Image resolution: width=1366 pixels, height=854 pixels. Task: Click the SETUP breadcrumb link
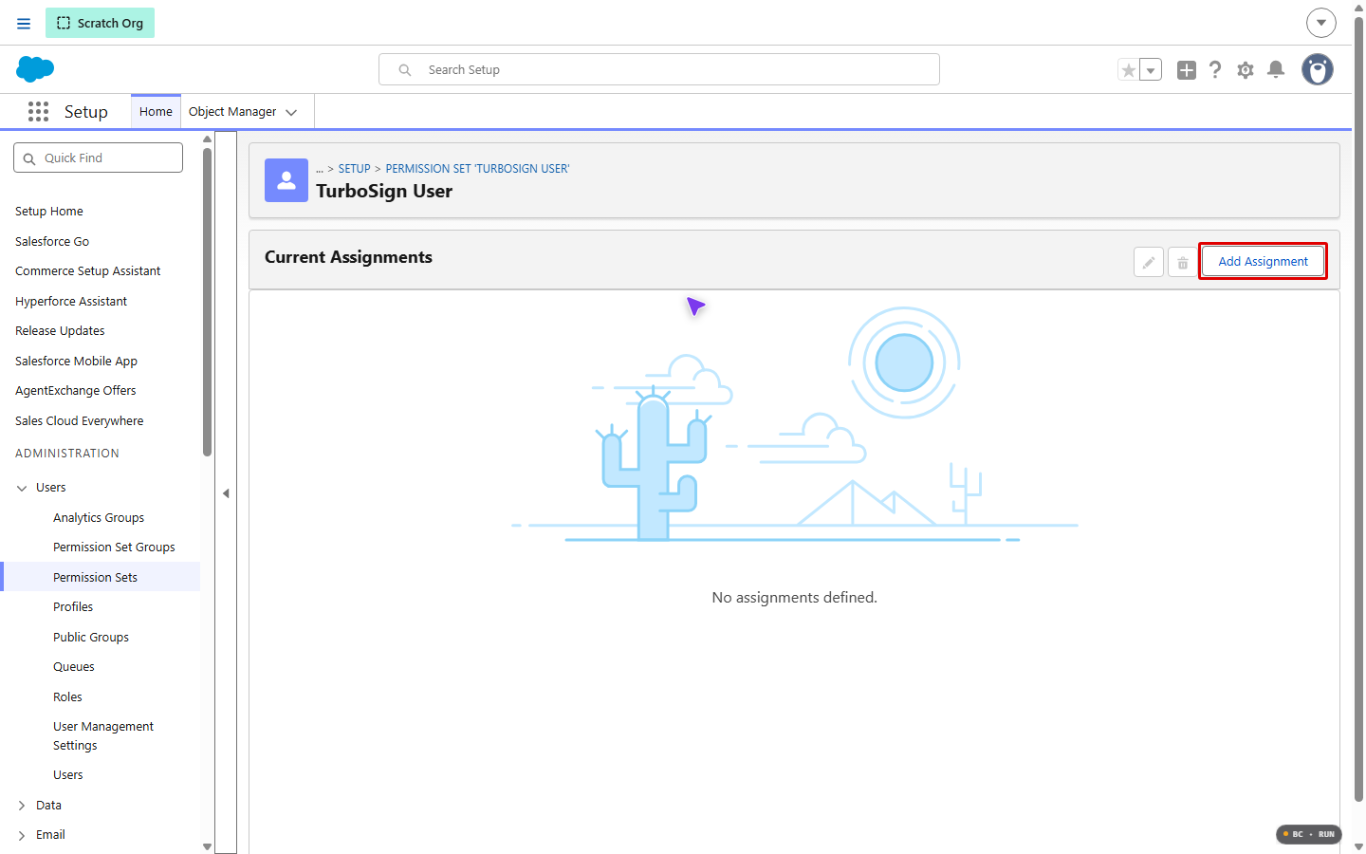355,169
